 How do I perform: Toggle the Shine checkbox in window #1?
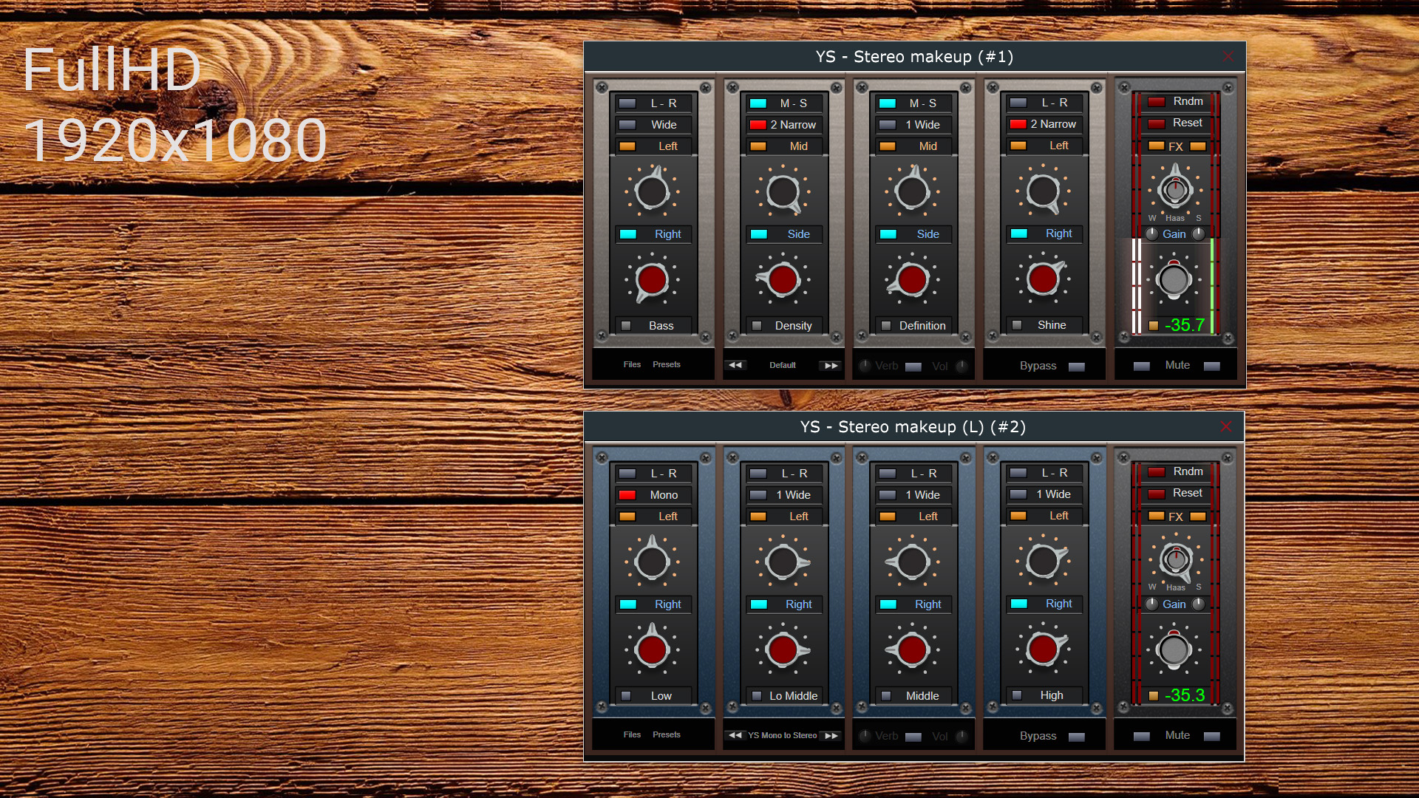click(1017, 325)
